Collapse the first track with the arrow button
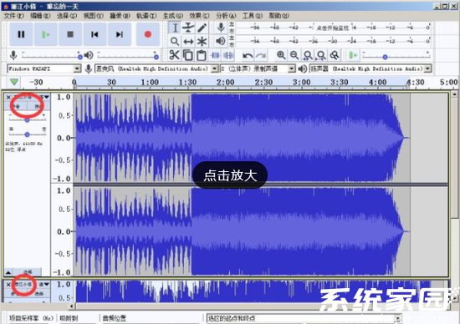This screenshot has height=324, width=460. tap(8, 272)
